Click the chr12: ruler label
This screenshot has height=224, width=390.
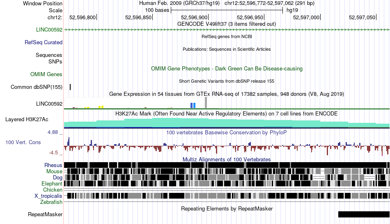tap(55, 17)
